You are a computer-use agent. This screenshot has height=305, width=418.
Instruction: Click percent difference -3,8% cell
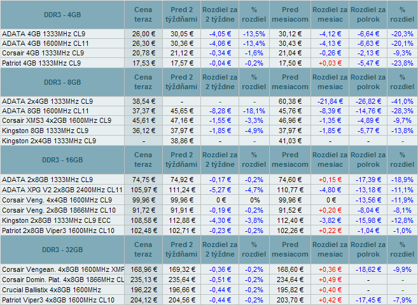254,220
